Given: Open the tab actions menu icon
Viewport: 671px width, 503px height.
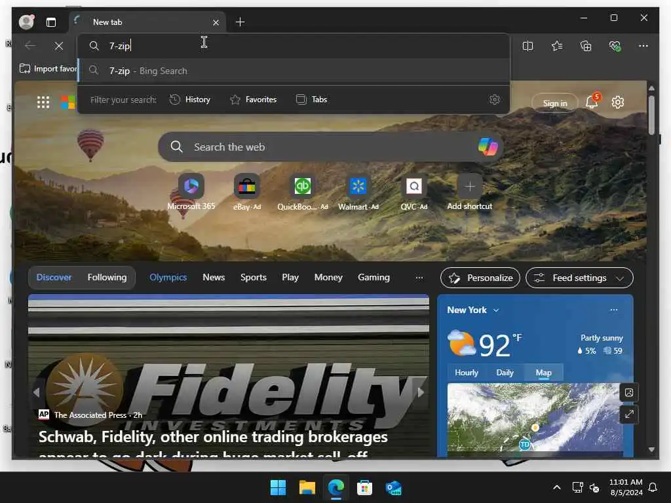Looking at the screenshot, I should 51,22.
